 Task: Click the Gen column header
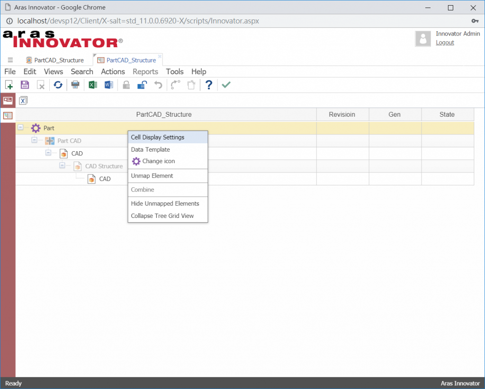(x=395, y=114)
